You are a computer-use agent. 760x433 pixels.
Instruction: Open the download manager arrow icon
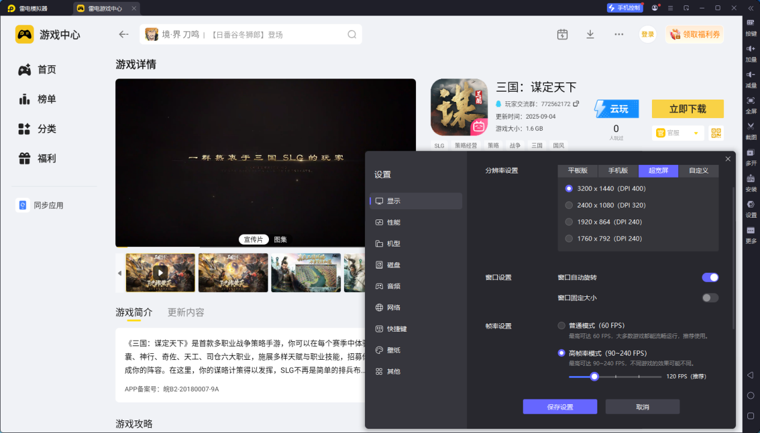pyautogui.click(x=590, y=34)
